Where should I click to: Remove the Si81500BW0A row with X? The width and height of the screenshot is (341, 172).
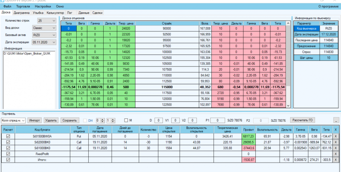click(335, 136)
